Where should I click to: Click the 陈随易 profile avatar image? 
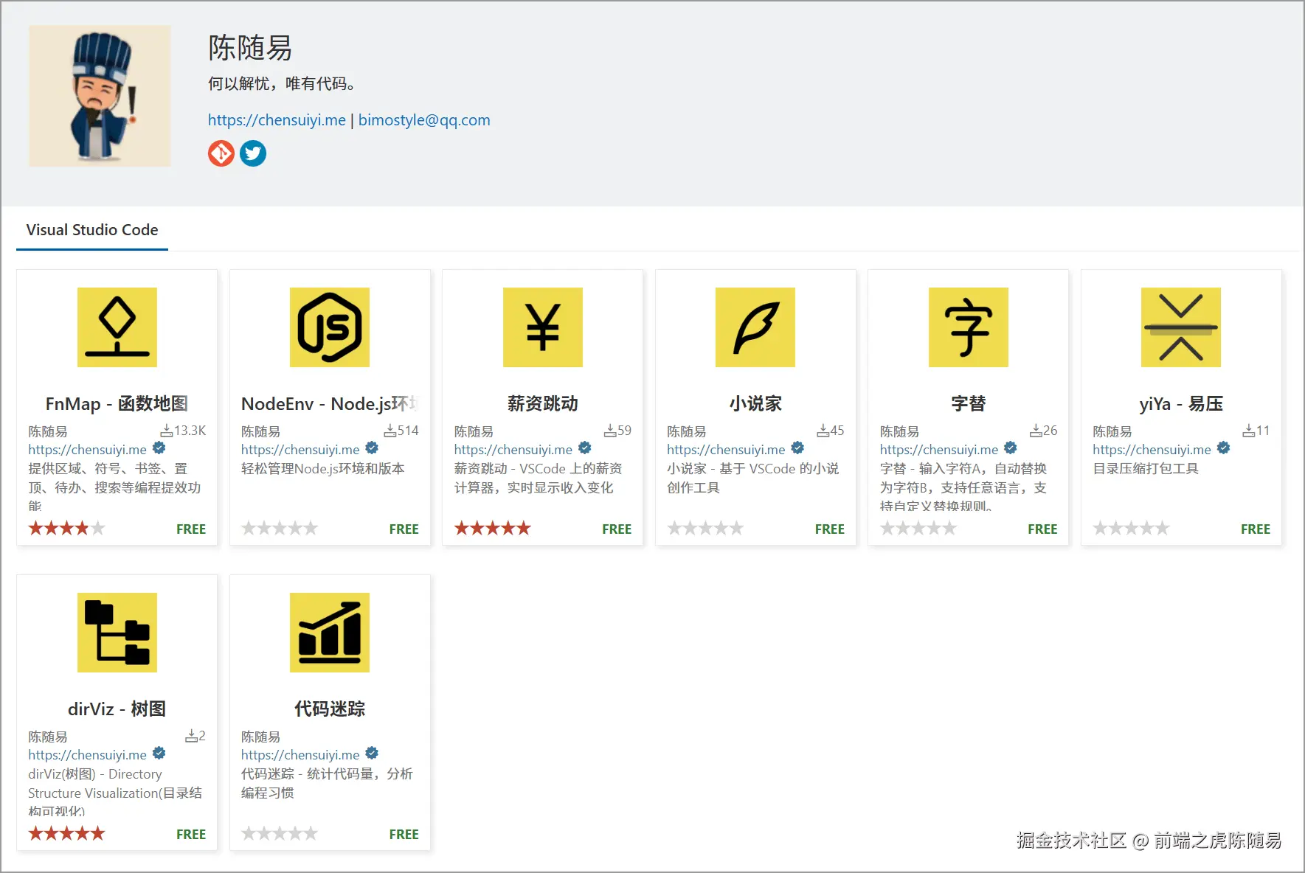tap(100, 96)
